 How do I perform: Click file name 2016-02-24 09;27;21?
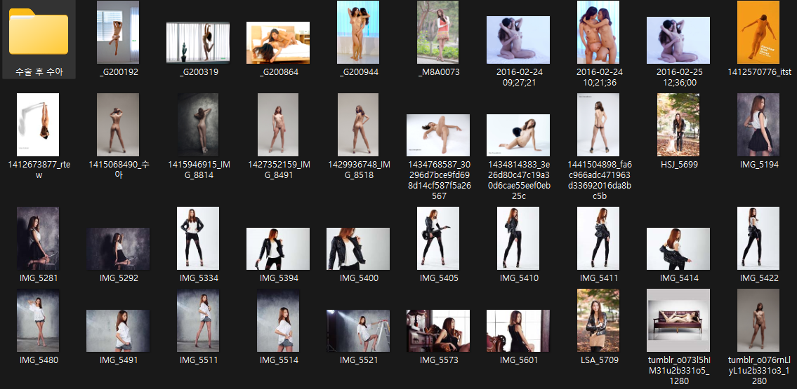tap(518, 77)
